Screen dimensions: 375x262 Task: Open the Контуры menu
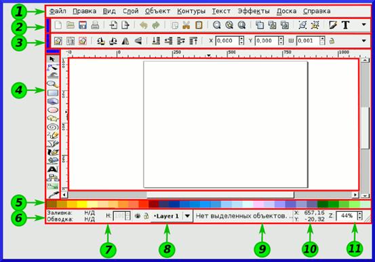tap(191, 11)
